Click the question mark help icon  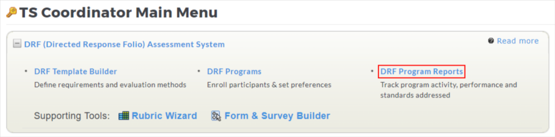[491, 41]
